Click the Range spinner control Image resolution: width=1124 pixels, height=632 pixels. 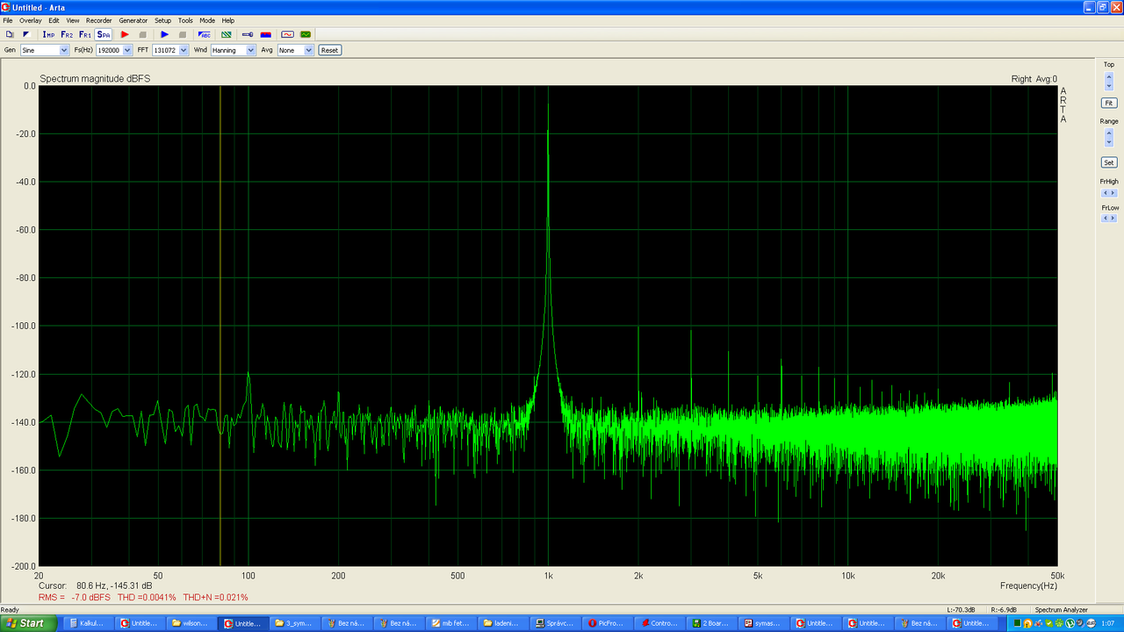pyautogui.click(x=1109, y=138)
